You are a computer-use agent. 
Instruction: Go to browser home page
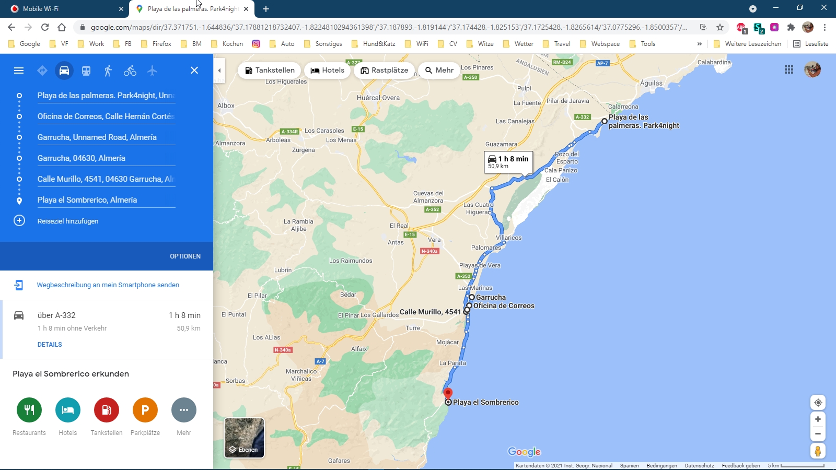coord(62,27)
